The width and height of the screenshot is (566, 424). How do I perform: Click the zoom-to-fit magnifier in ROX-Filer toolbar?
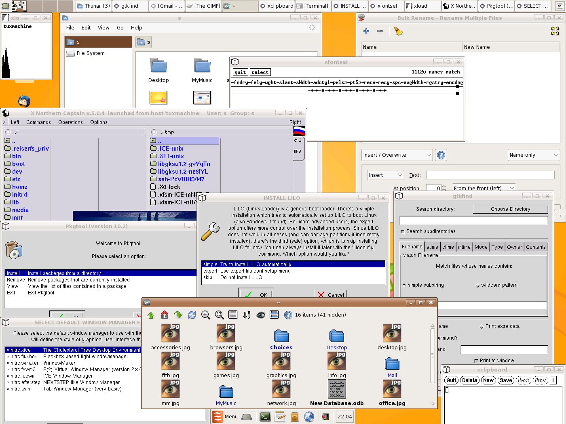click(x=220, y=315)
